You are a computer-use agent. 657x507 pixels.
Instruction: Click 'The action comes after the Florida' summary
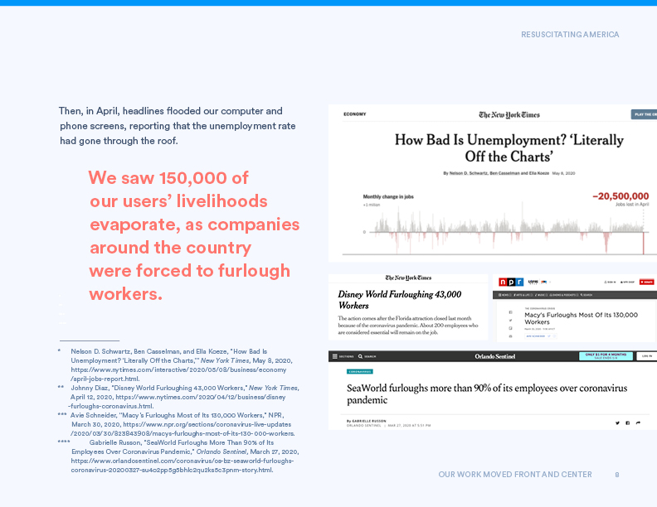point(407,326)
